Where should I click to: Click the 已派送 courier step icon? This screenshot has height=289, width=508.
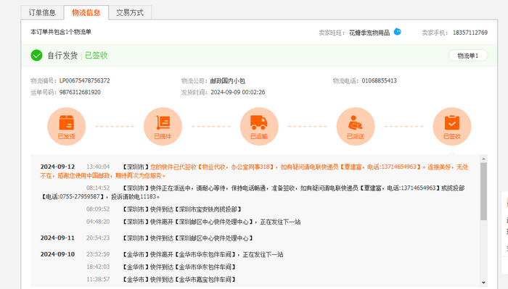coord(356,127)
